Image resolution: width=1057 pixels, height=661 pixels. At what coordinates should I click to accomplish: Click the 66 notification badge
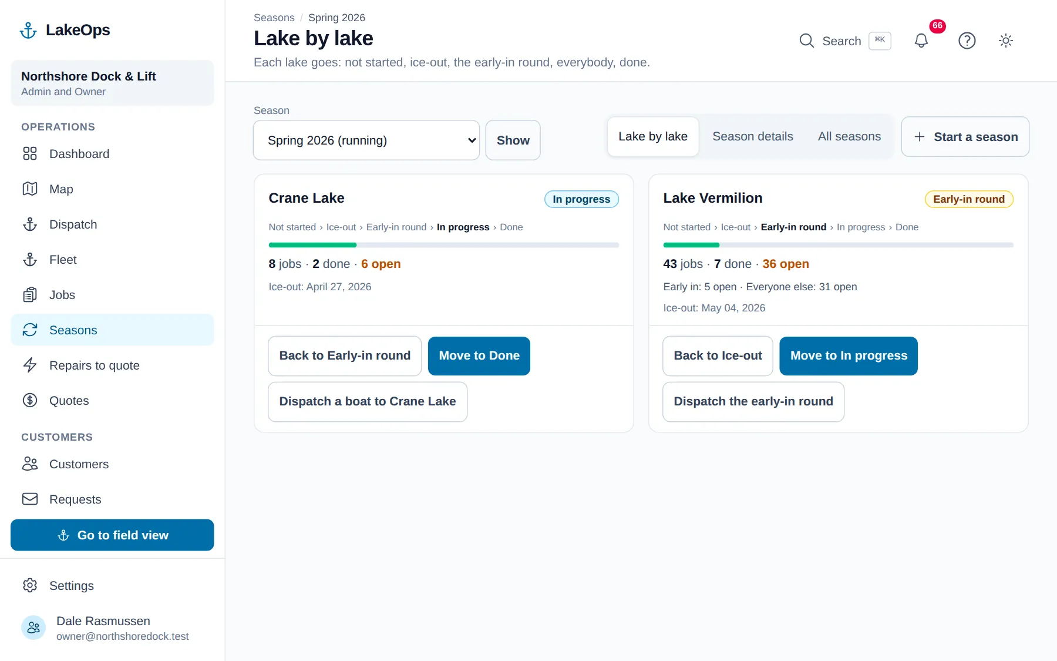[937, 26]
